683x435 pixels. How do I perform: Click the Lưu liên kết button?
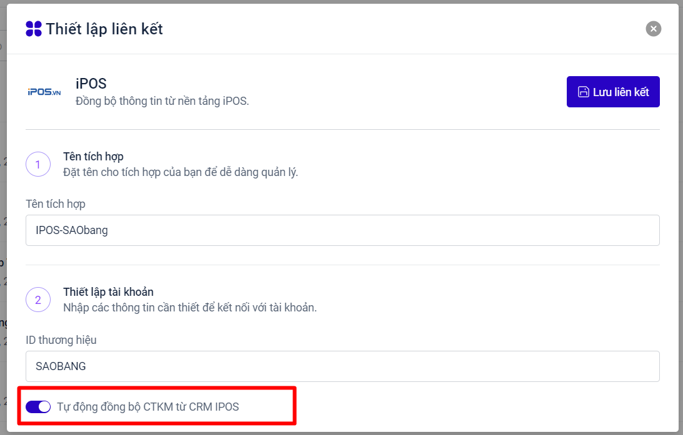pos(613,92)
